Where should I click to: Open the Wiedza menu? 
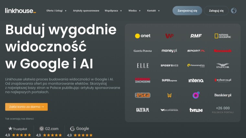(132, 11)
